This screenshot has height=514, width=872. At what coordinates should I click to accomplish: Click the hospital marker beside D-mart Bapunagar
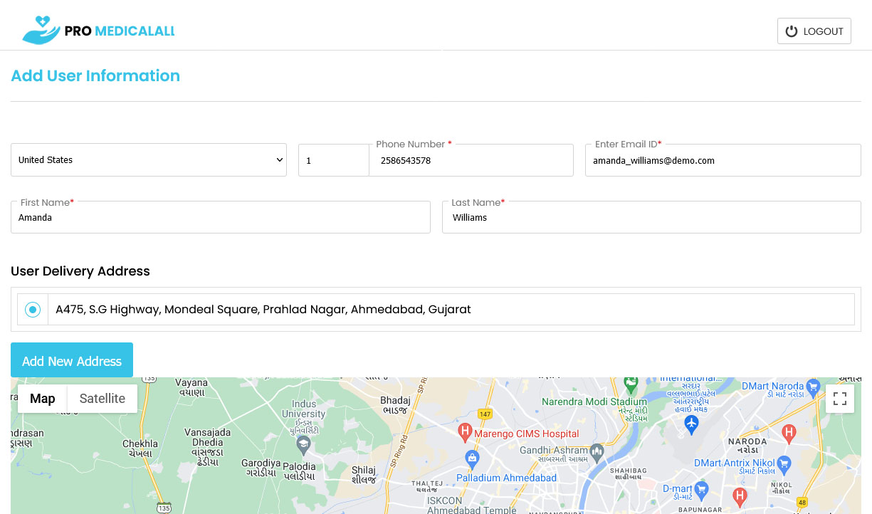coord(740,497)
